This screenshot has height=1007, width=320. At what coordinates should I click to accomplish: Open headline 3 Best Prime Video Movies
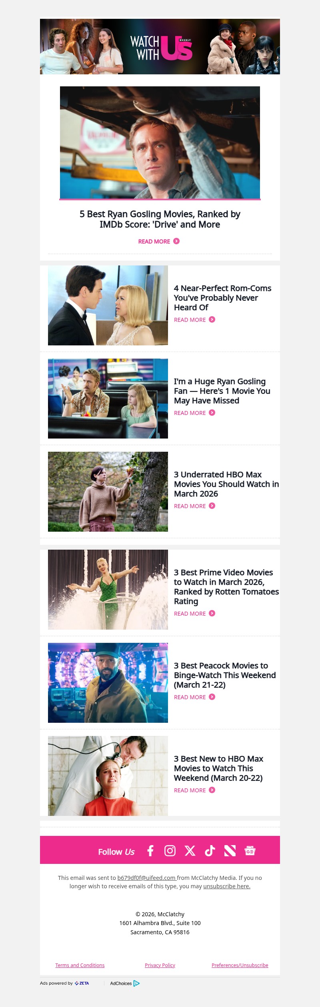tap(226, 587)
